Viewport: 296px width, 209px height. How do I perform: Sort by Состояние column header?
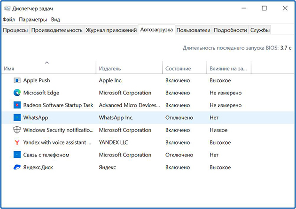pos(178,69)
